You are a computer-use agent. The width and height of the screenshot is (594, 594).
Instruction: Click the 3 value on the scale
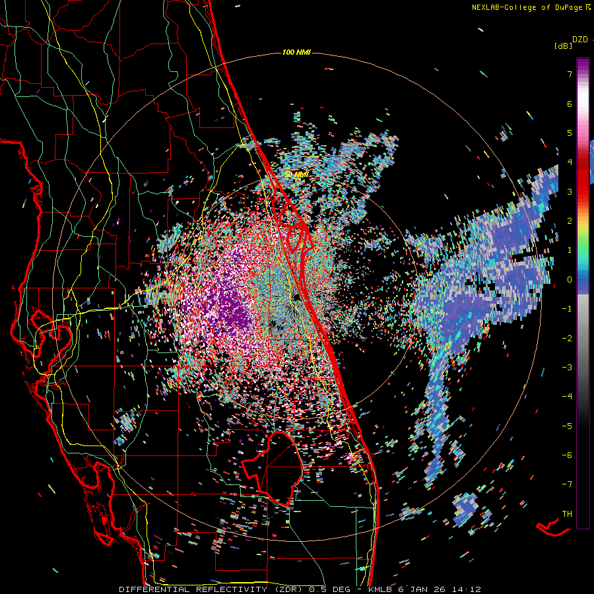click(570, 191)
